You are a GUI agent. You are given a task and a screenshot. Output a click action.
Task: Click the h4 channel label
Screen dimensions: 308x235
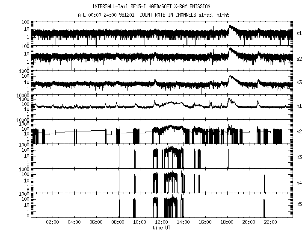[x=300, y=182]
